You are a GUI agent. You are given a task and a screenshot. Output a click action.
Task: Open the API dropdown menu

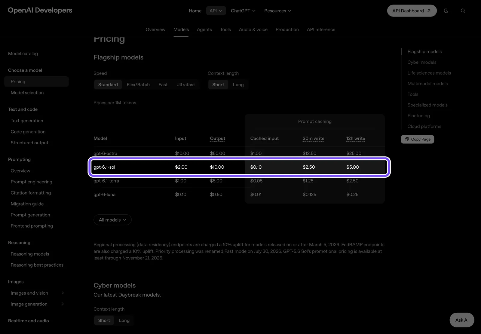216,11
